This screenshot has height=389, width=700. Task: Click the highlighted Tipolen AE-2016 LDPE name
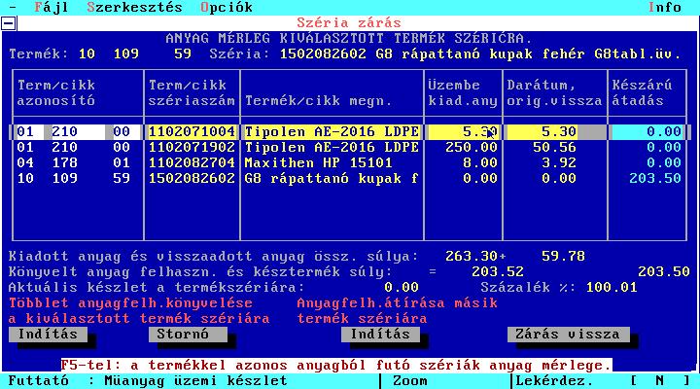pyautogui.click(x=332, y=131)
